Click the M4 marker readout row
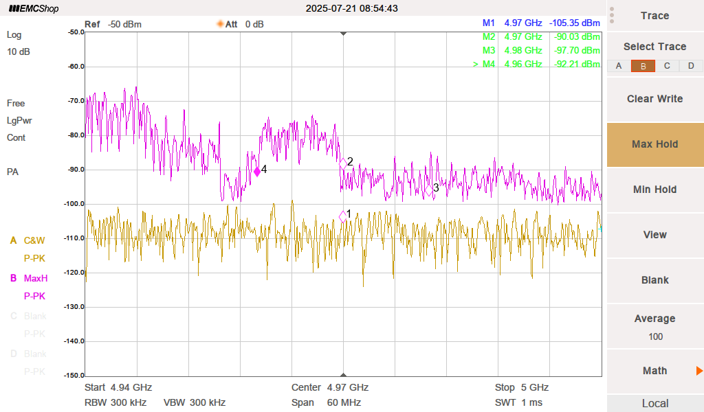Viewport: 704px width, 412px height. (536, 64)
